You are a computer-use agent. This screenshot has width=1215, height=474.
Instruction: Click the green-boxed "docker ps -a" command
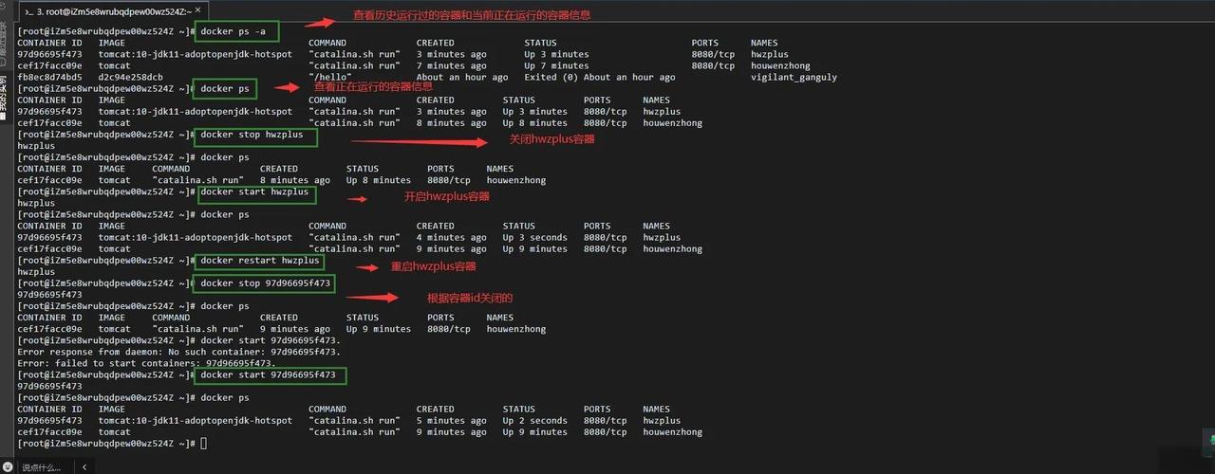tap(235, 31)
